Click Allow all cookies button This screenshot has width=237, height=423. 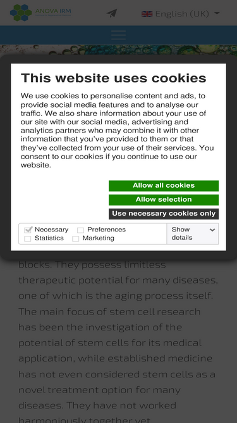pyautogui.click(x=164, y=186)
